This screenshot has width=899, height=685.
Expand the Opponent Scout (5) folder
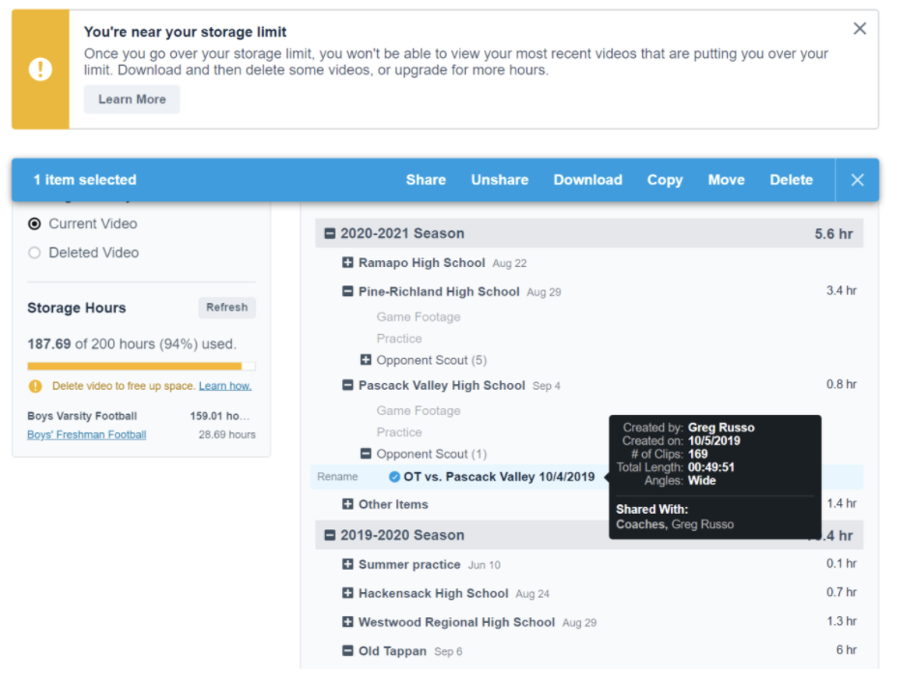366,361
